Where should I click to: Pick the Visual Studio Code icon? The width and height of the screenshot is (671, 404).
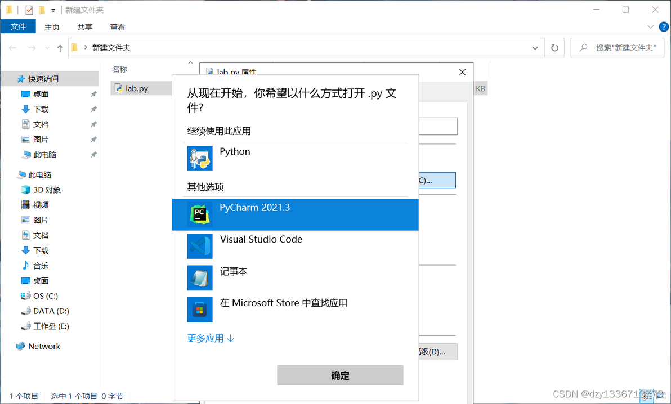[200, 246]
